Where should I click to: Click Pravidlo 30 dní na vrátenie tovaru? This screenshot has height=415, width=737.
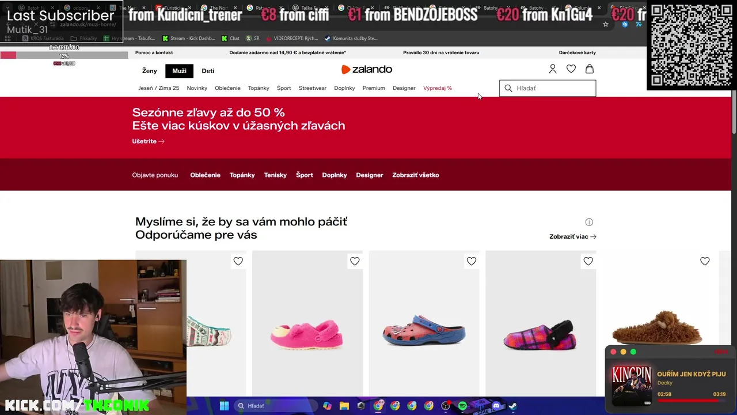pos(441,52)
